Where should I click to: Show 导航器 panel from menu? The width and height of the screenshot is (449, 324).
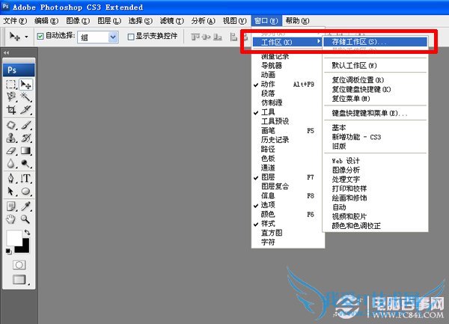point(288,66)
